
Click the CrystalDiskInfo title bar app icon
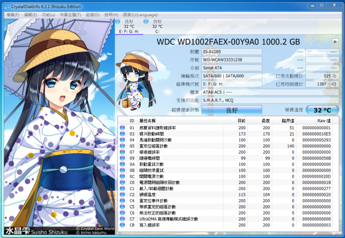(x=7, y=6)
